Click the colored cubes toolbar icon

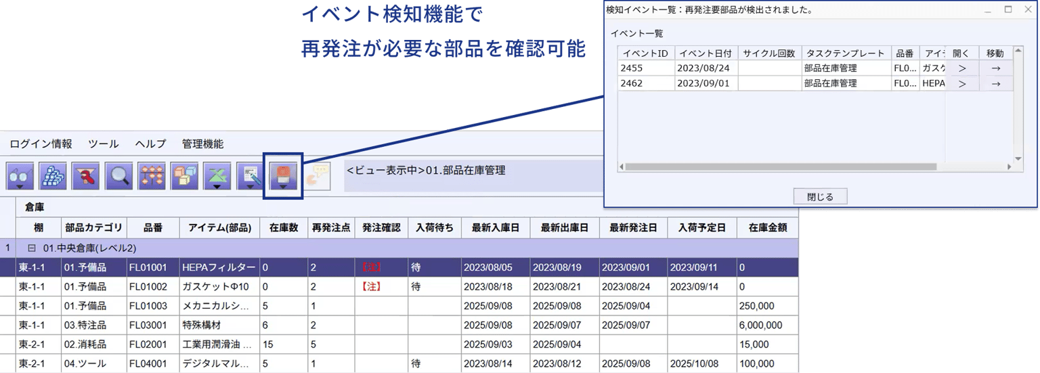click(184, 176)
